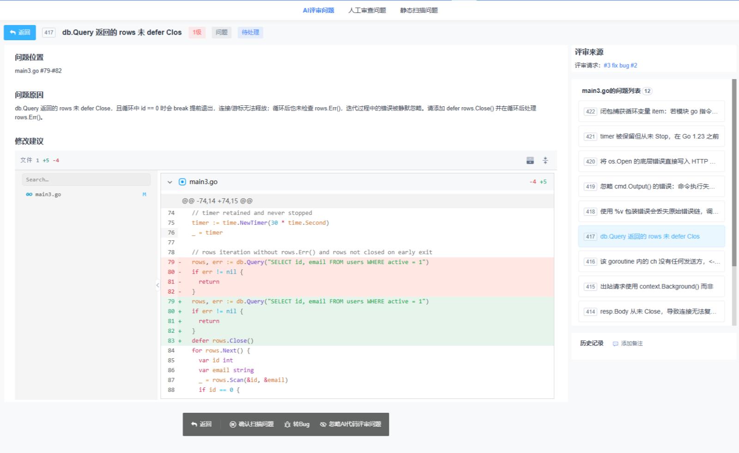
Task: Click the 问题 type tag
Action: pos(222,32)
